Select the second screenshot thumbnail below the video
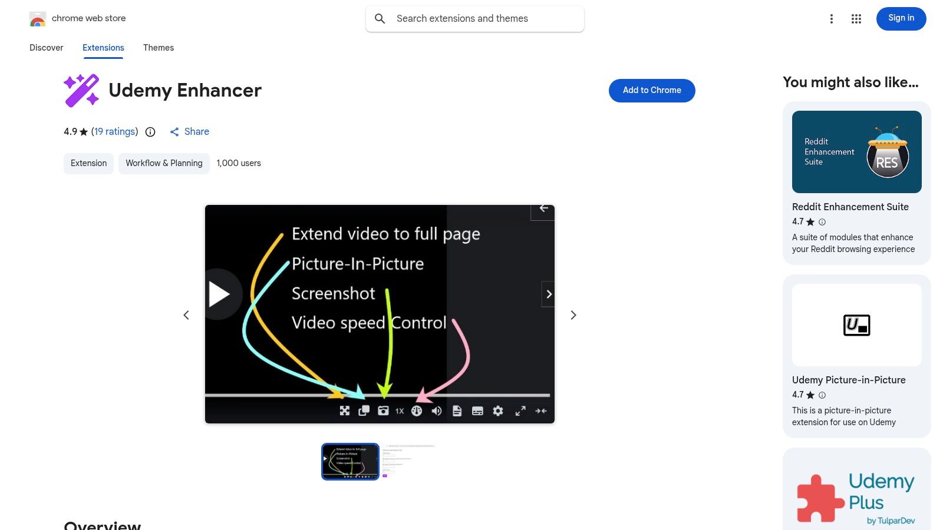This screenshot has width=943, height=530. 408,461
